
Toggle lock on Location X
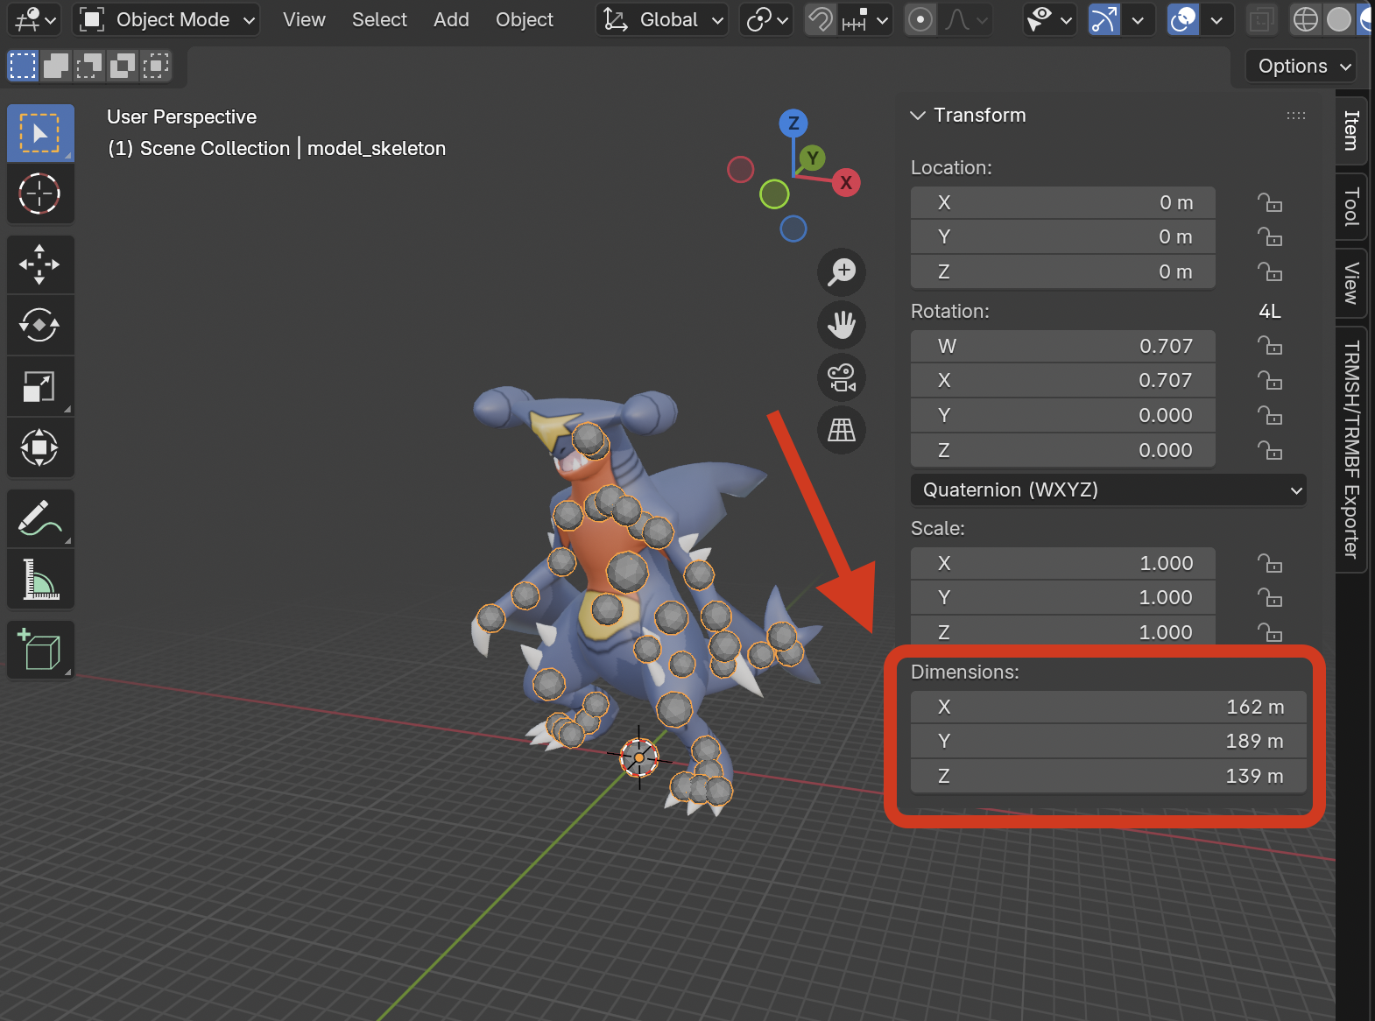(1270, 203)
